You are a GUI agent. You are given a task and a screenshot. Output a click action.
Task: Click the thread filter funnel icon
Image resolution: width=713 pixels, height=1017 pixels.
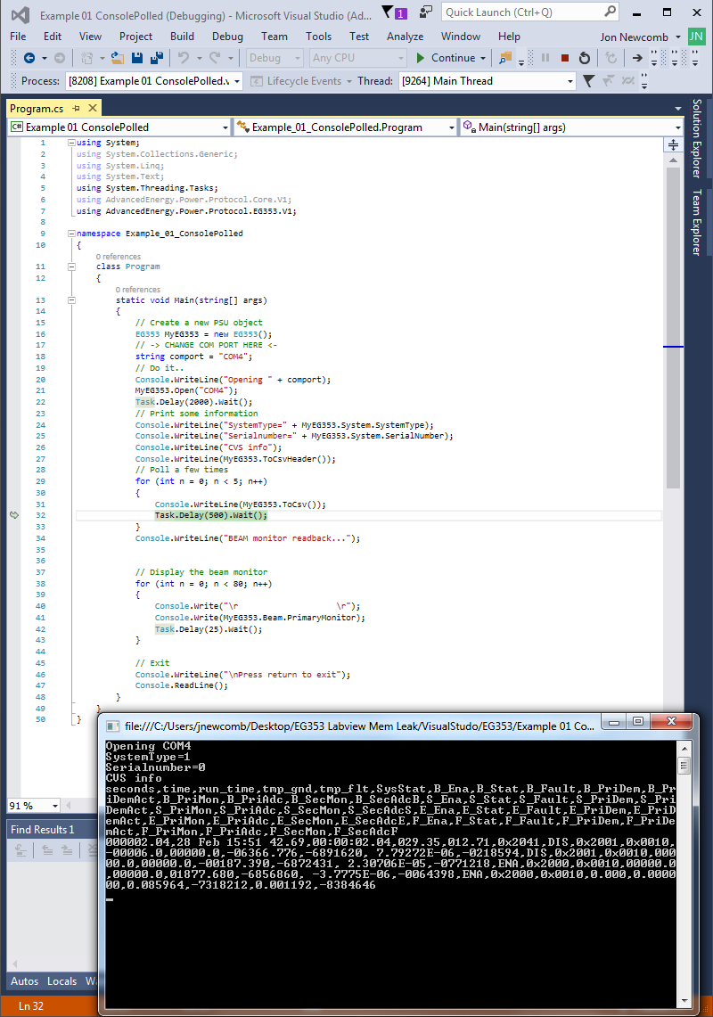point(588,81)
